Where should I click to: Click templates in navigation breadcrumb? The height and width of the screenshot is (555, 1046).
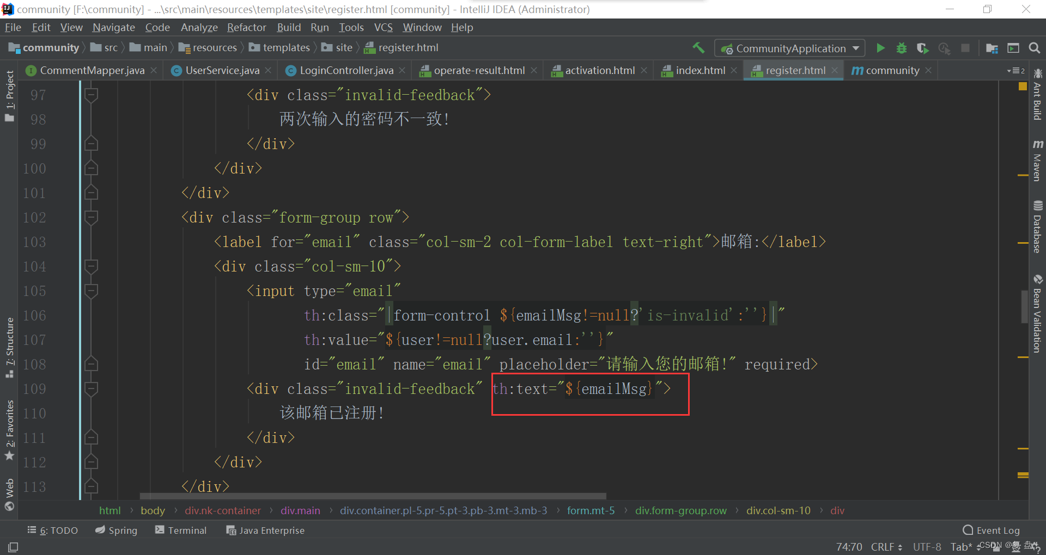point(279,48)
